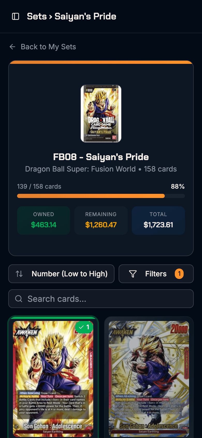Click the orange collection progress bar
The image size is (202, 438).
(x=91, y=196)
